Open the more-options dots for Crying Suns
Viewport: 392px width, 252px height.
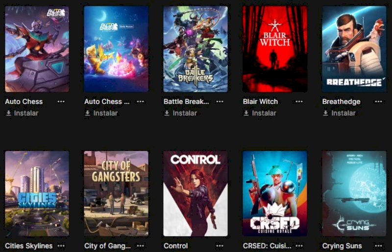pyautogui.click(x=378, y=246)
